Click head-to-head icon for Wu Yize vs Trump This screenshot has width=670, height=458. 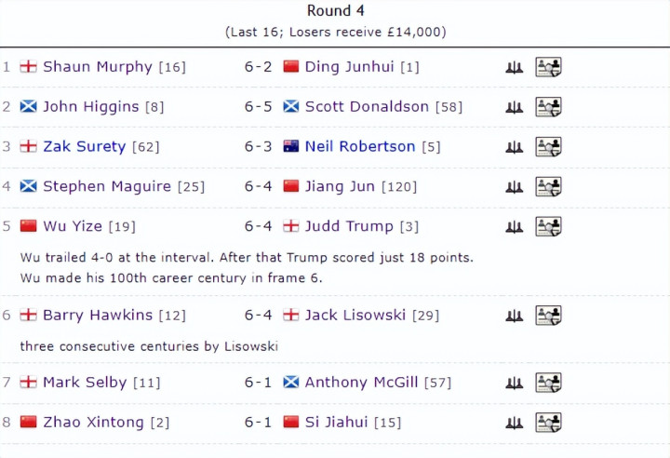tap(514, 226)
